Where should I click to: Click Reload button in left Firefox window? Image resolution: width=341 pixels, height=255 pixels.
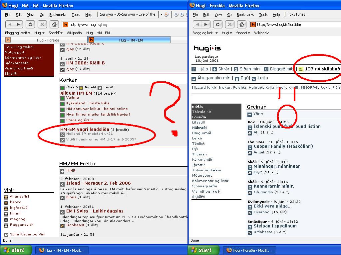tap(30, 25)
